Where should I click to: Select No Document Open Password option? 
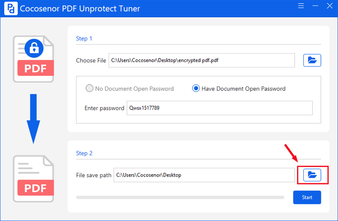[x=129, y=88]
